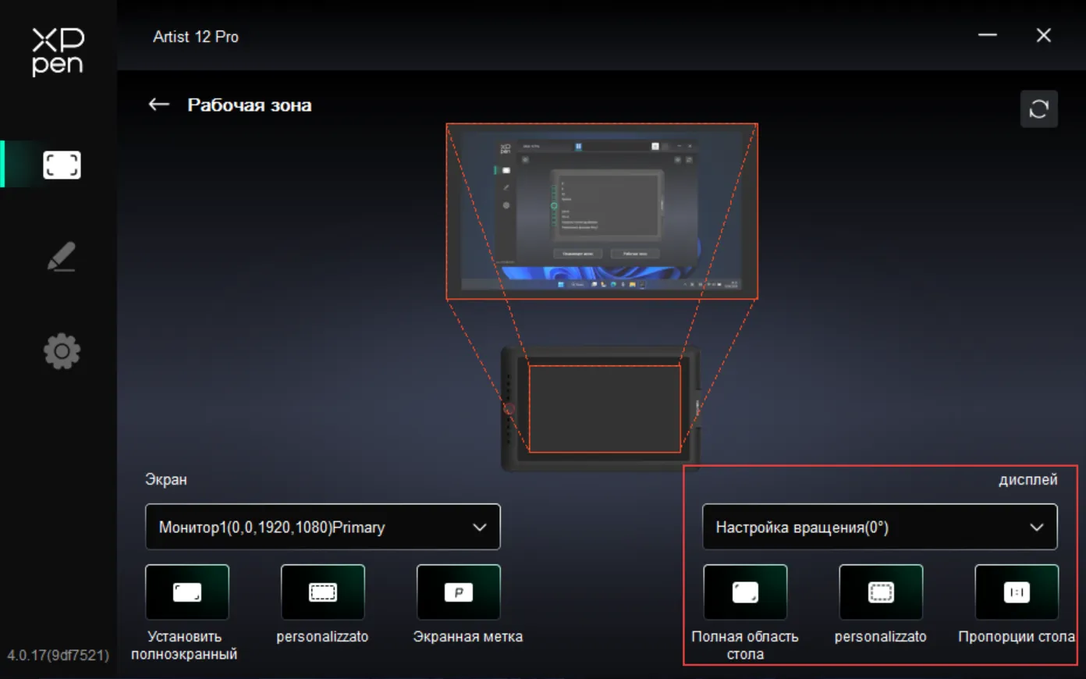This screenshot has height=679, width=1086.
Task: Click the XP-Pen logo
Action: click(x=58, y=52)
